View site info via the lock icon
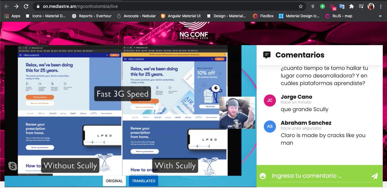Screen dimensions: 387x188 [38, 6]
